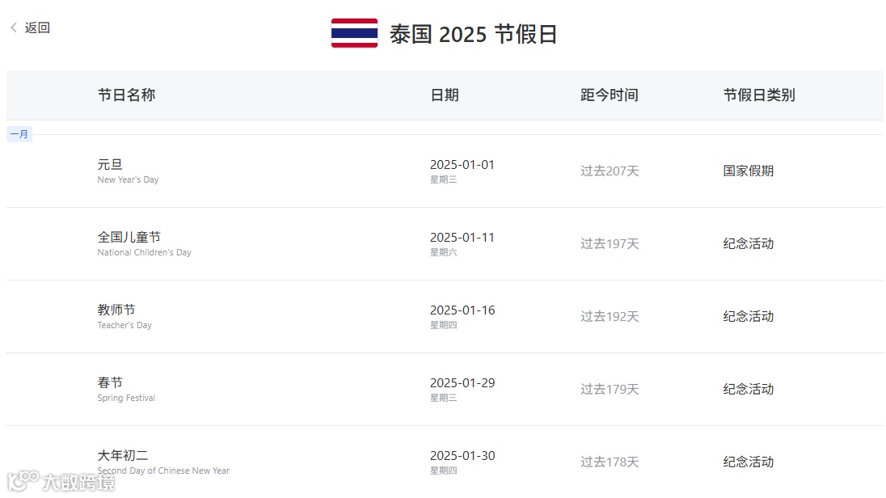The image size is (886, 498).
Task: Click 纪念活动 category for 教师节
Action: point(748,316)
